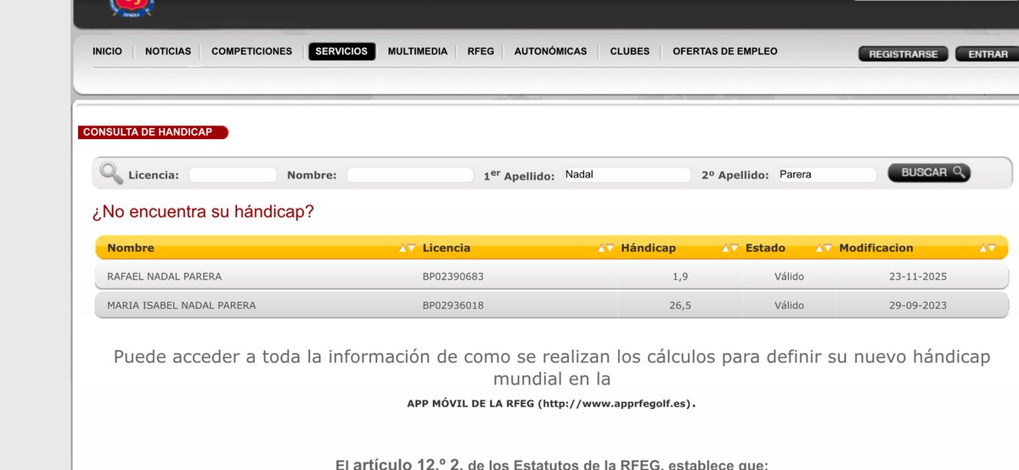Click Válido status in Maria Isabel row

(789, 305)
